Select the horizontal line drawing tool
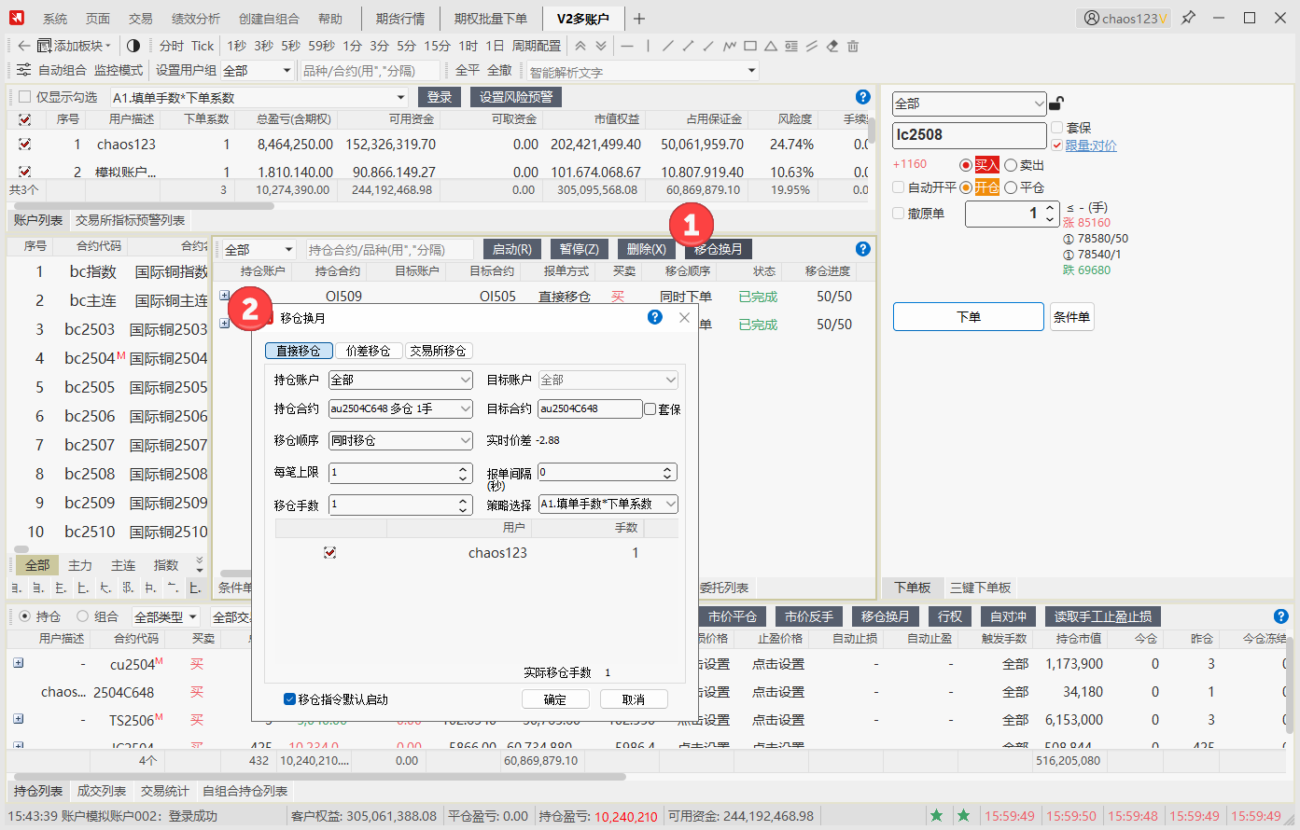 (x=627, y=46)
